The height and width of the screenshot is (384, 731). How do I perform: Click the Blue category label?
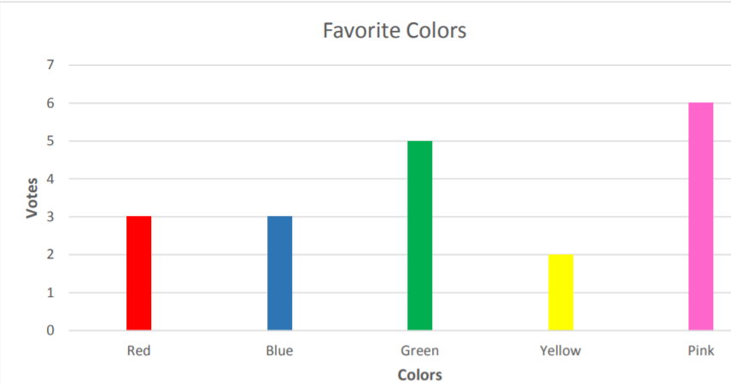[x=280, y=351]
